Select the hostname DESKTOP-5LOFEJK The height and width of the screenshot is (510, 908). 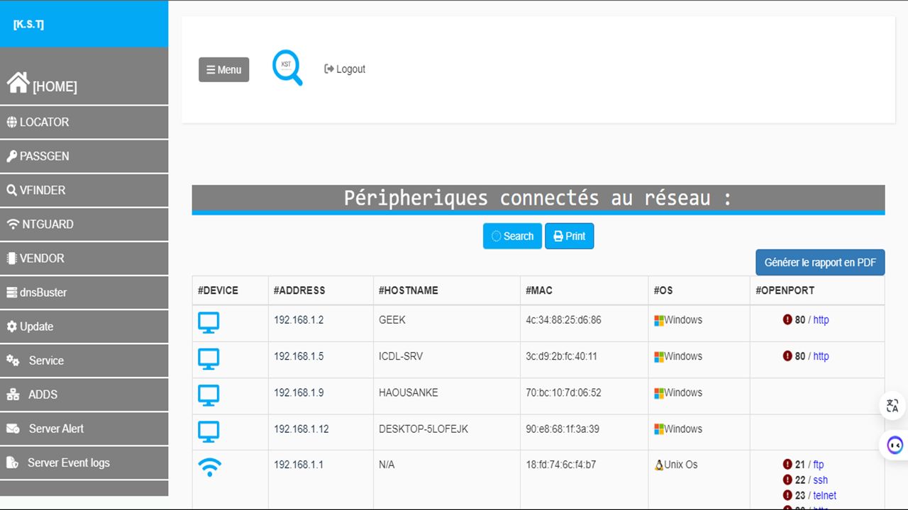(x=423, y=429)
